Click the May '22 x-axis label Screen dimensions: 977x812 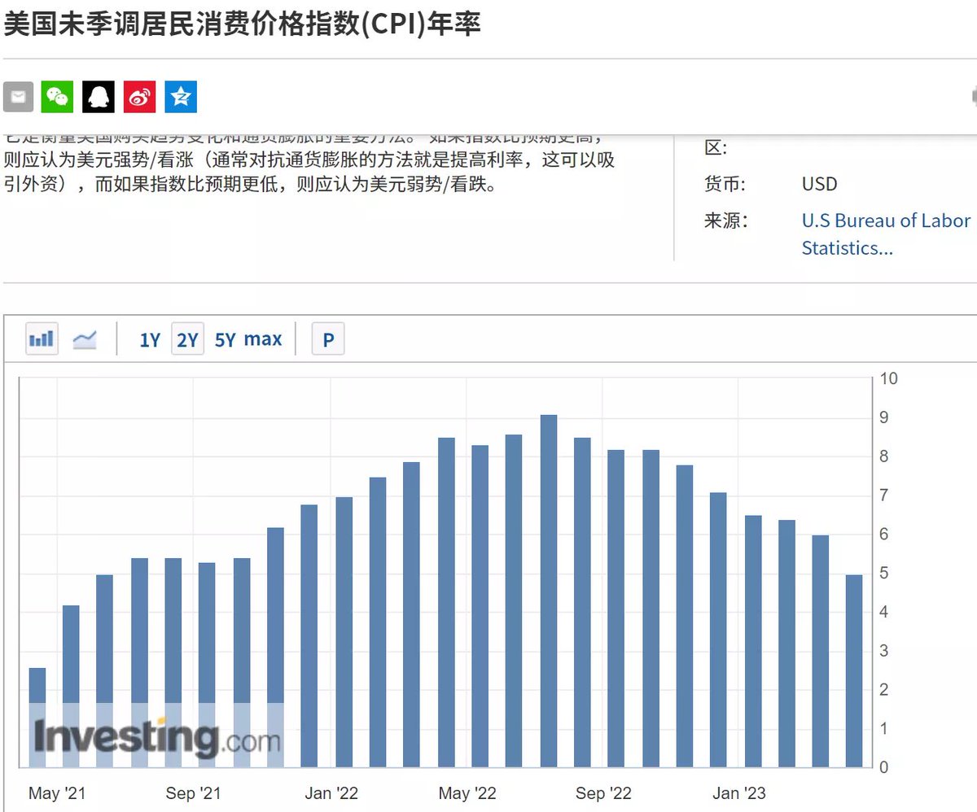(x=467, y=793)
